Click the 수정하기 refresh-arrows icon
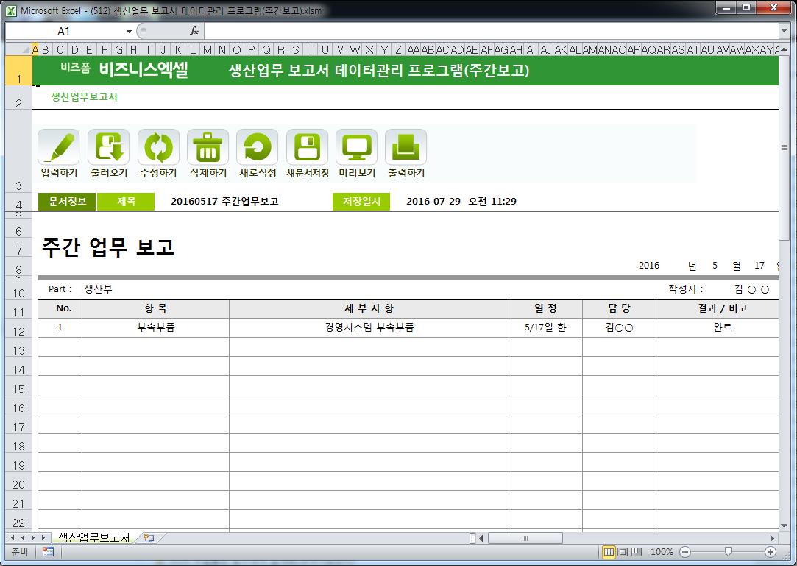Screen dimensions: 797x566 pos(158,148)
